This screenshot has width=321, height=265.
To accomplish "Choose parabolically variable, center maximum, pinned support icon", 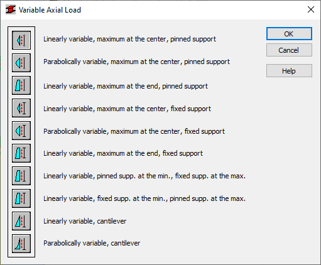I will pos(21,63).
